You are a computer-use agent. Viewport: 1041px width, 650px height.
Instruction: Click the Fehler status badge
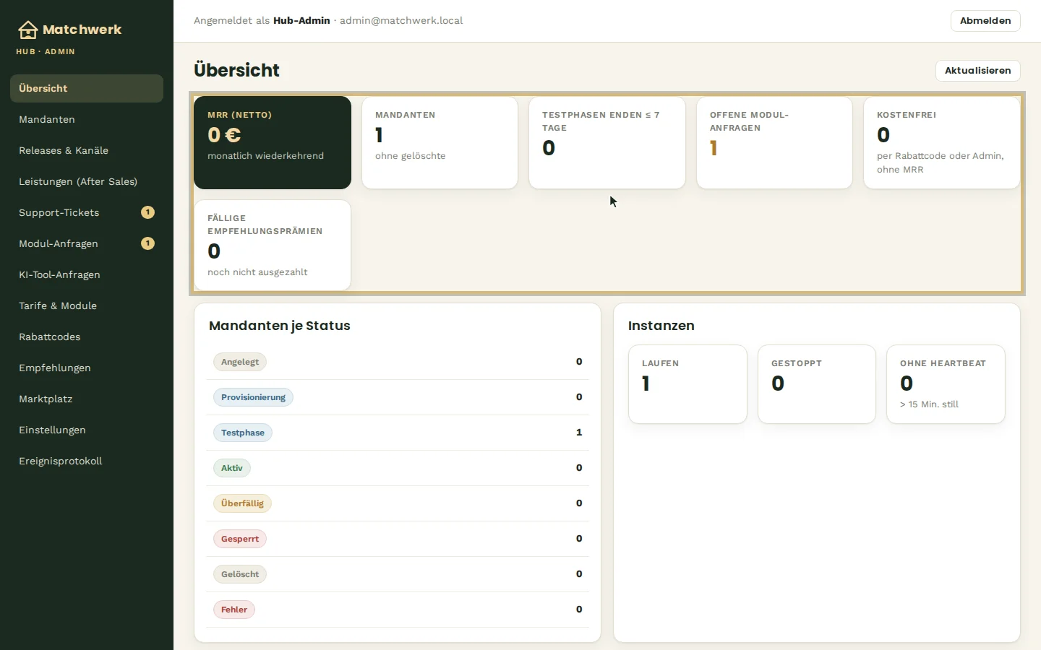click(234, 610)
